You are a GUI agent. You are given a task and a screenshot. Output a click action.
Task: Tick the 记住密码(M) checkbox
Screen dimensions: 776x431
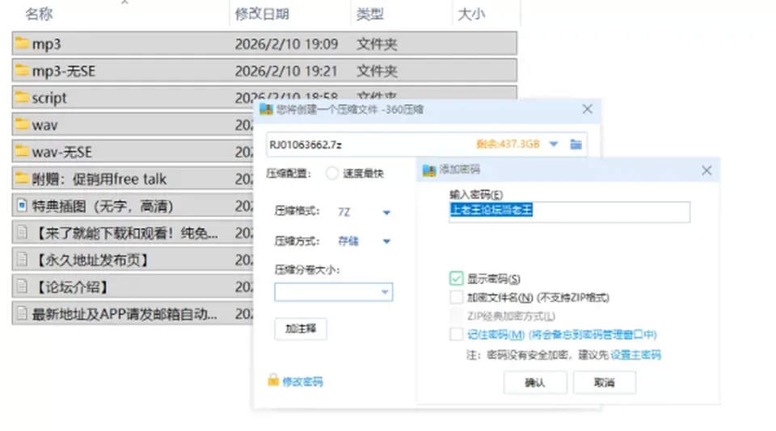[456, 334]
